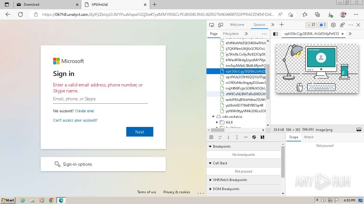Select the Filesystem navigator tab
Image resolution: width=364 pixels, height=204 pixels.
click(x=231, y=34)
